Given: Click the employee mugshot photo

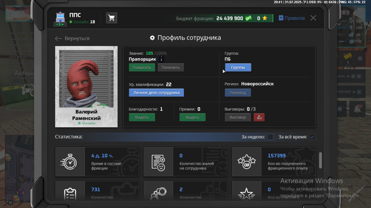Looking at the screenshot, I should (86, 79).
